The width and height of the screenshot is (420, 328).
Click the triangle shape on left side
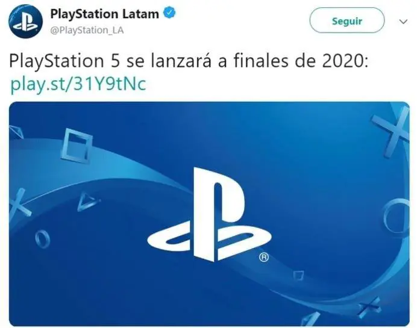(88, 202)
